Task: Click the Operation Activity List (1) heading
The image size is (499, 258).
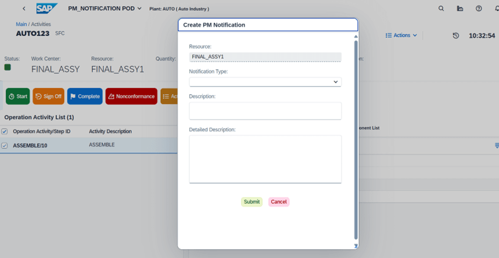Action: coord(39,117)
